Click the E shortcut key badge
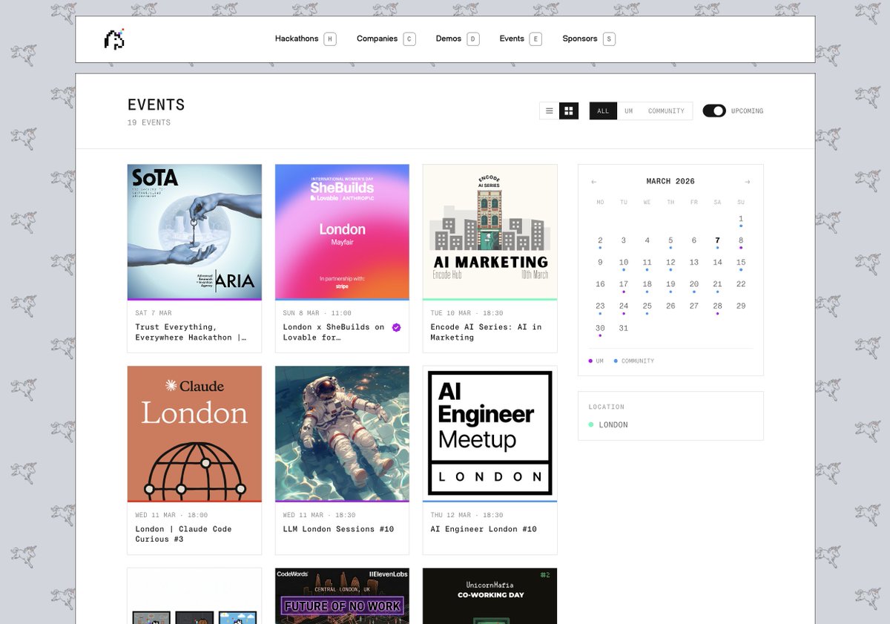This screenshot has width=890, height=624. (535, 39)
